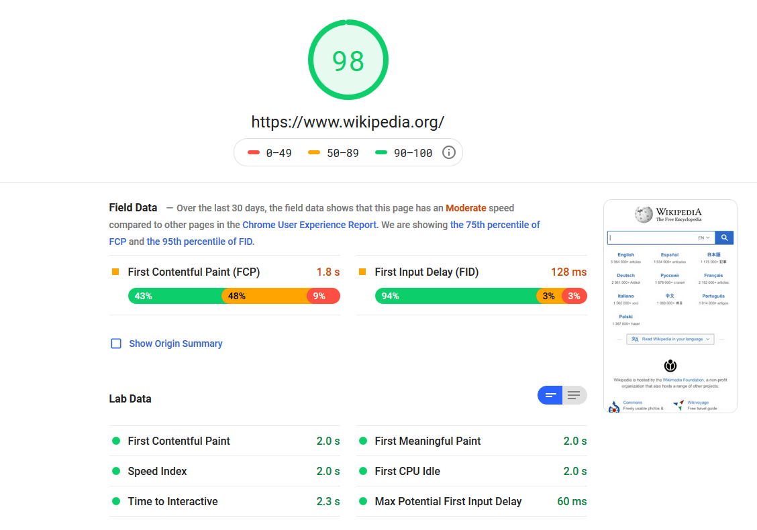
Task: Open the Chrome User Experience Report link
Action: point(309,225)
